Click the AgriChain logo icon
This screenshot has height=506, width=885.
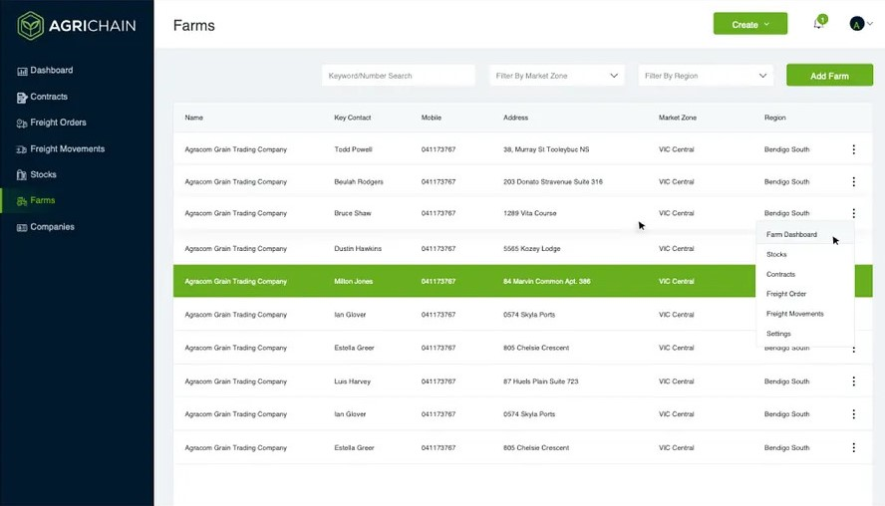pyautogui.click(x=31, y=25)
